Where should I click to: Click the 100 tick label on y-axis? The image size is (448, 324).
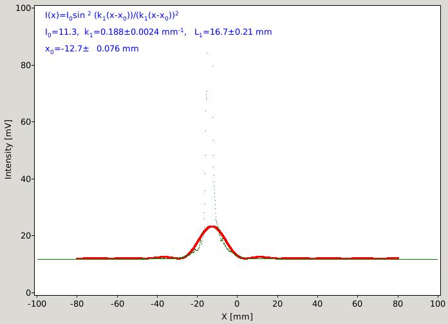coord(23,8)
